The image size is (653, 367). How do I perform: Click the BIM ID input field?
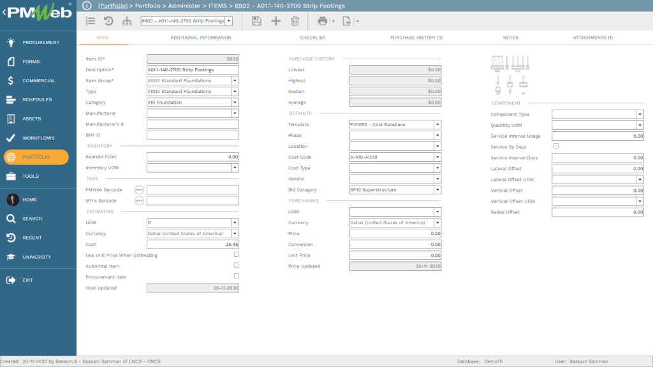pos(193,135)
